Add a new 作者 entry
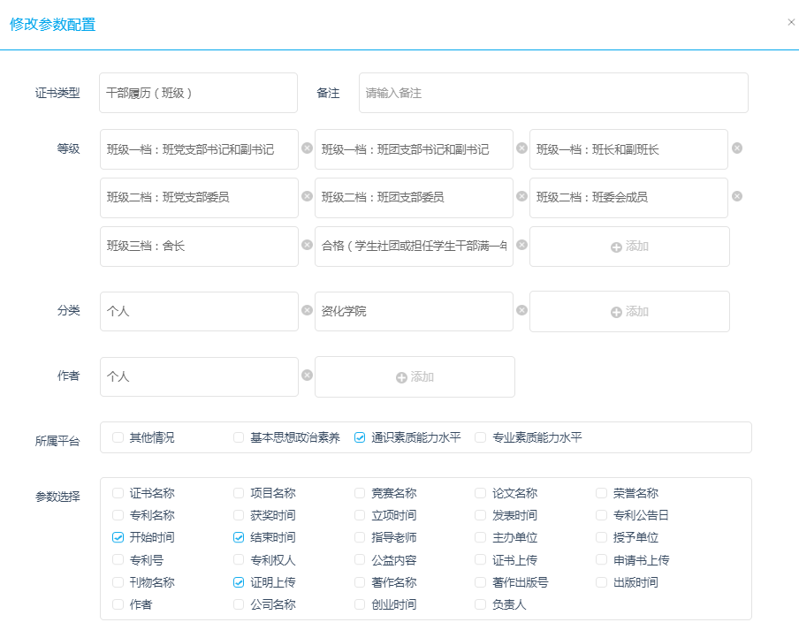 point(415,377)
